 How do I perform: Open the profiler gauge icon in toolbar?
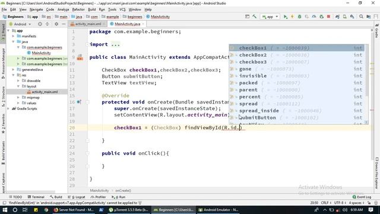[x=314, y=17]
